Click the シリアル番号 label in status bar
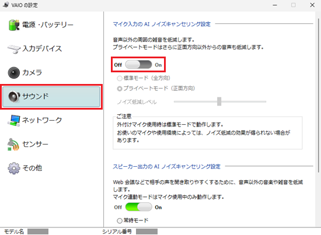Image resolution: width=321 pixels, height=235 pixels. (x=117, y=232)
